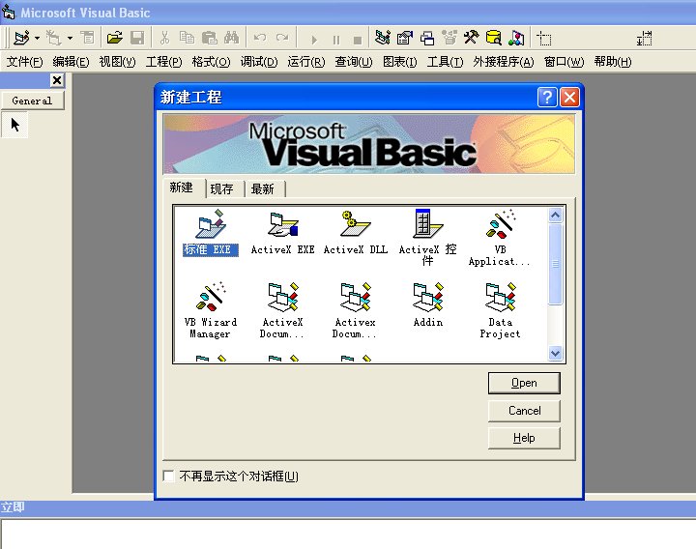Click the End stop square icon

point(358,40)
